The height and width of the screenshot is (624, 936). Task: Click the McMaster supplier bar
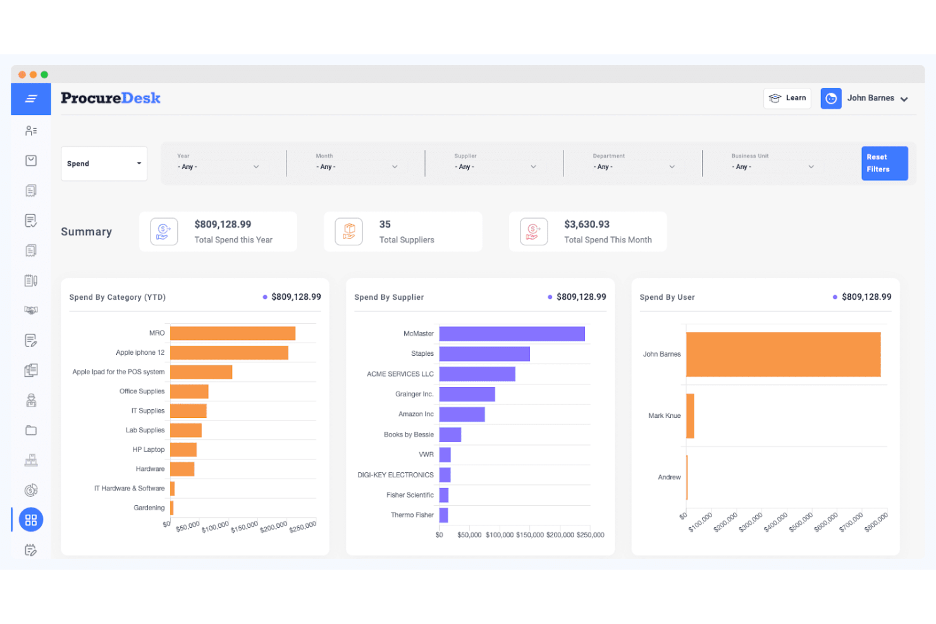pos(512,334)
